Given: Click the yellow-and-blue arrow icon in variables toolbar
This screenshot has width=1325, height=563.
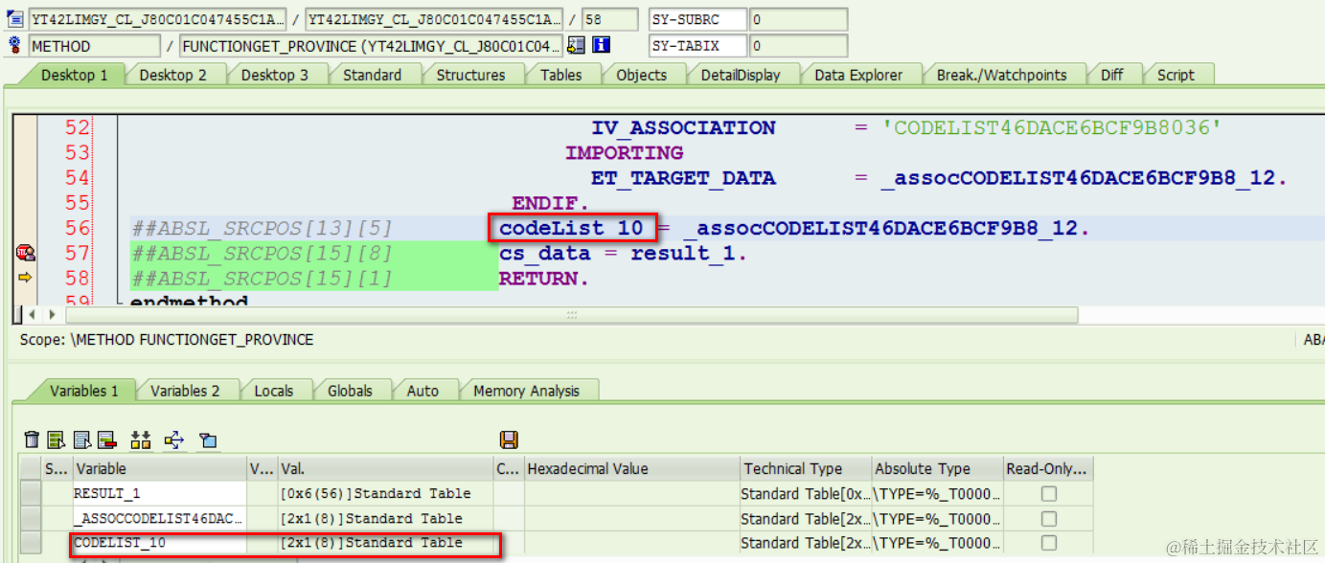Looking at the screenshot, I should [174, 439].
